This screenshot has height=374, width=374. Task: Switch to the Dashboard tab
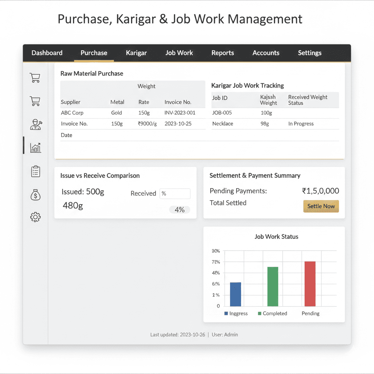pyautogui.click(x=47, y=53)
